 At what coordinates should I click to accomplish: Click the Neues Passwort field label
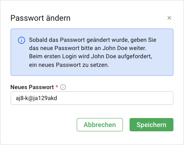[x=32, y=87]
